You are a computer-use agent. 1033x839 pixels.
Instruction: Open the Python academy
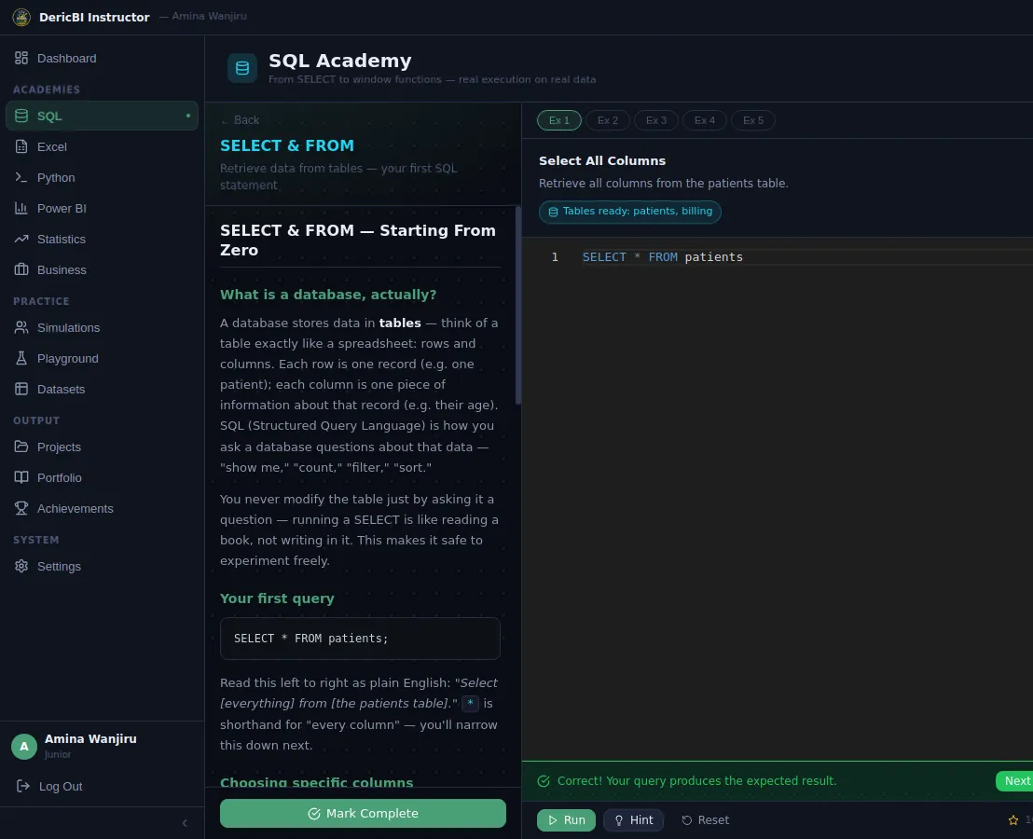pos(102,178)
